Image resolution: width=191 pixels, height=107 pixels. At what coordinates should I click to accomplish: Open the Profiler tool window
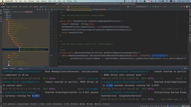click(x=34, y=104)
